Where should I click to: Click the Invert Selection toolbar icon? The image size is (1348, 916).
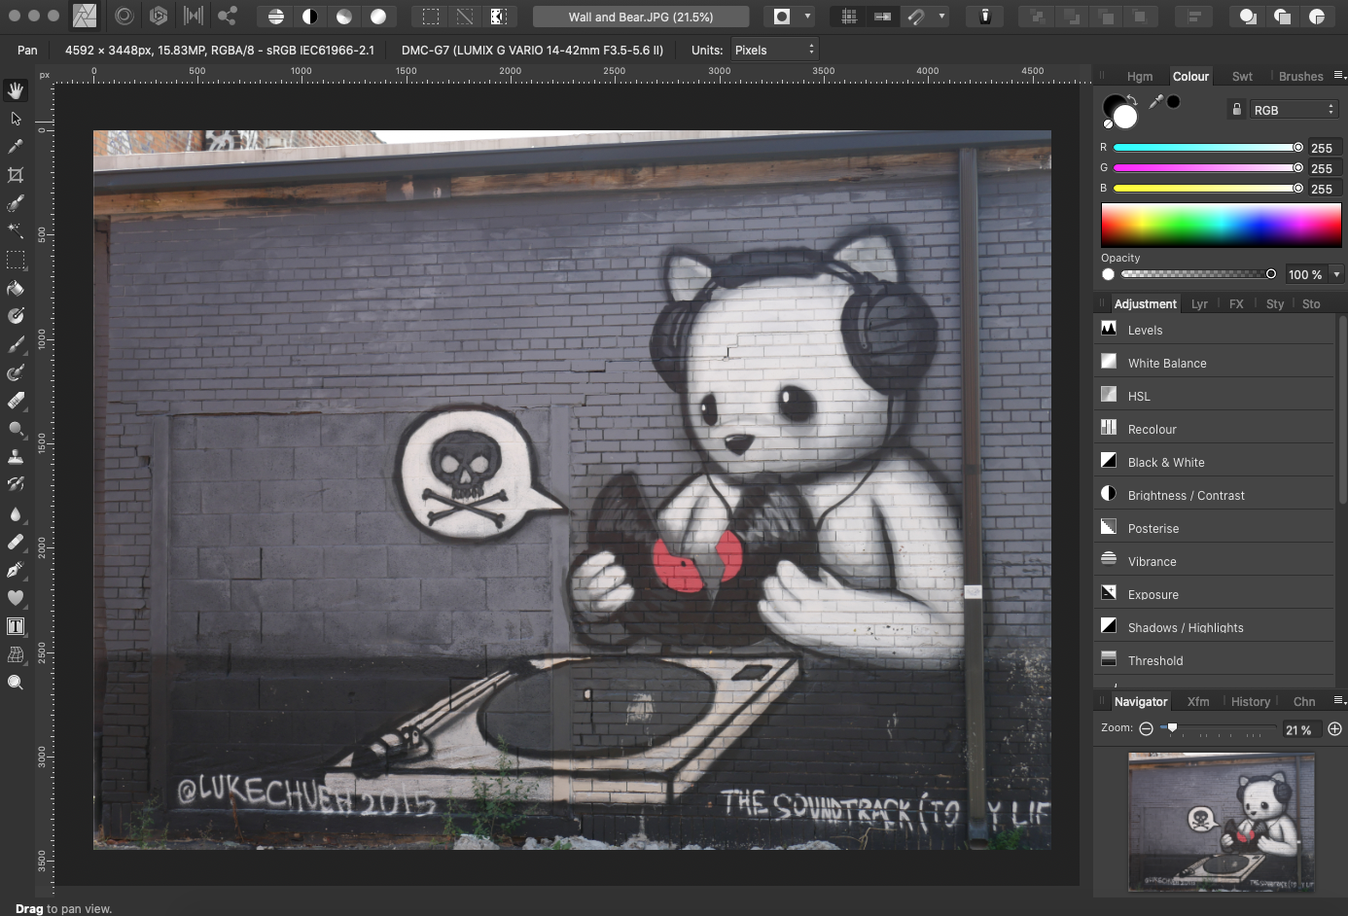pyautogui.click(x=498, y=17)
